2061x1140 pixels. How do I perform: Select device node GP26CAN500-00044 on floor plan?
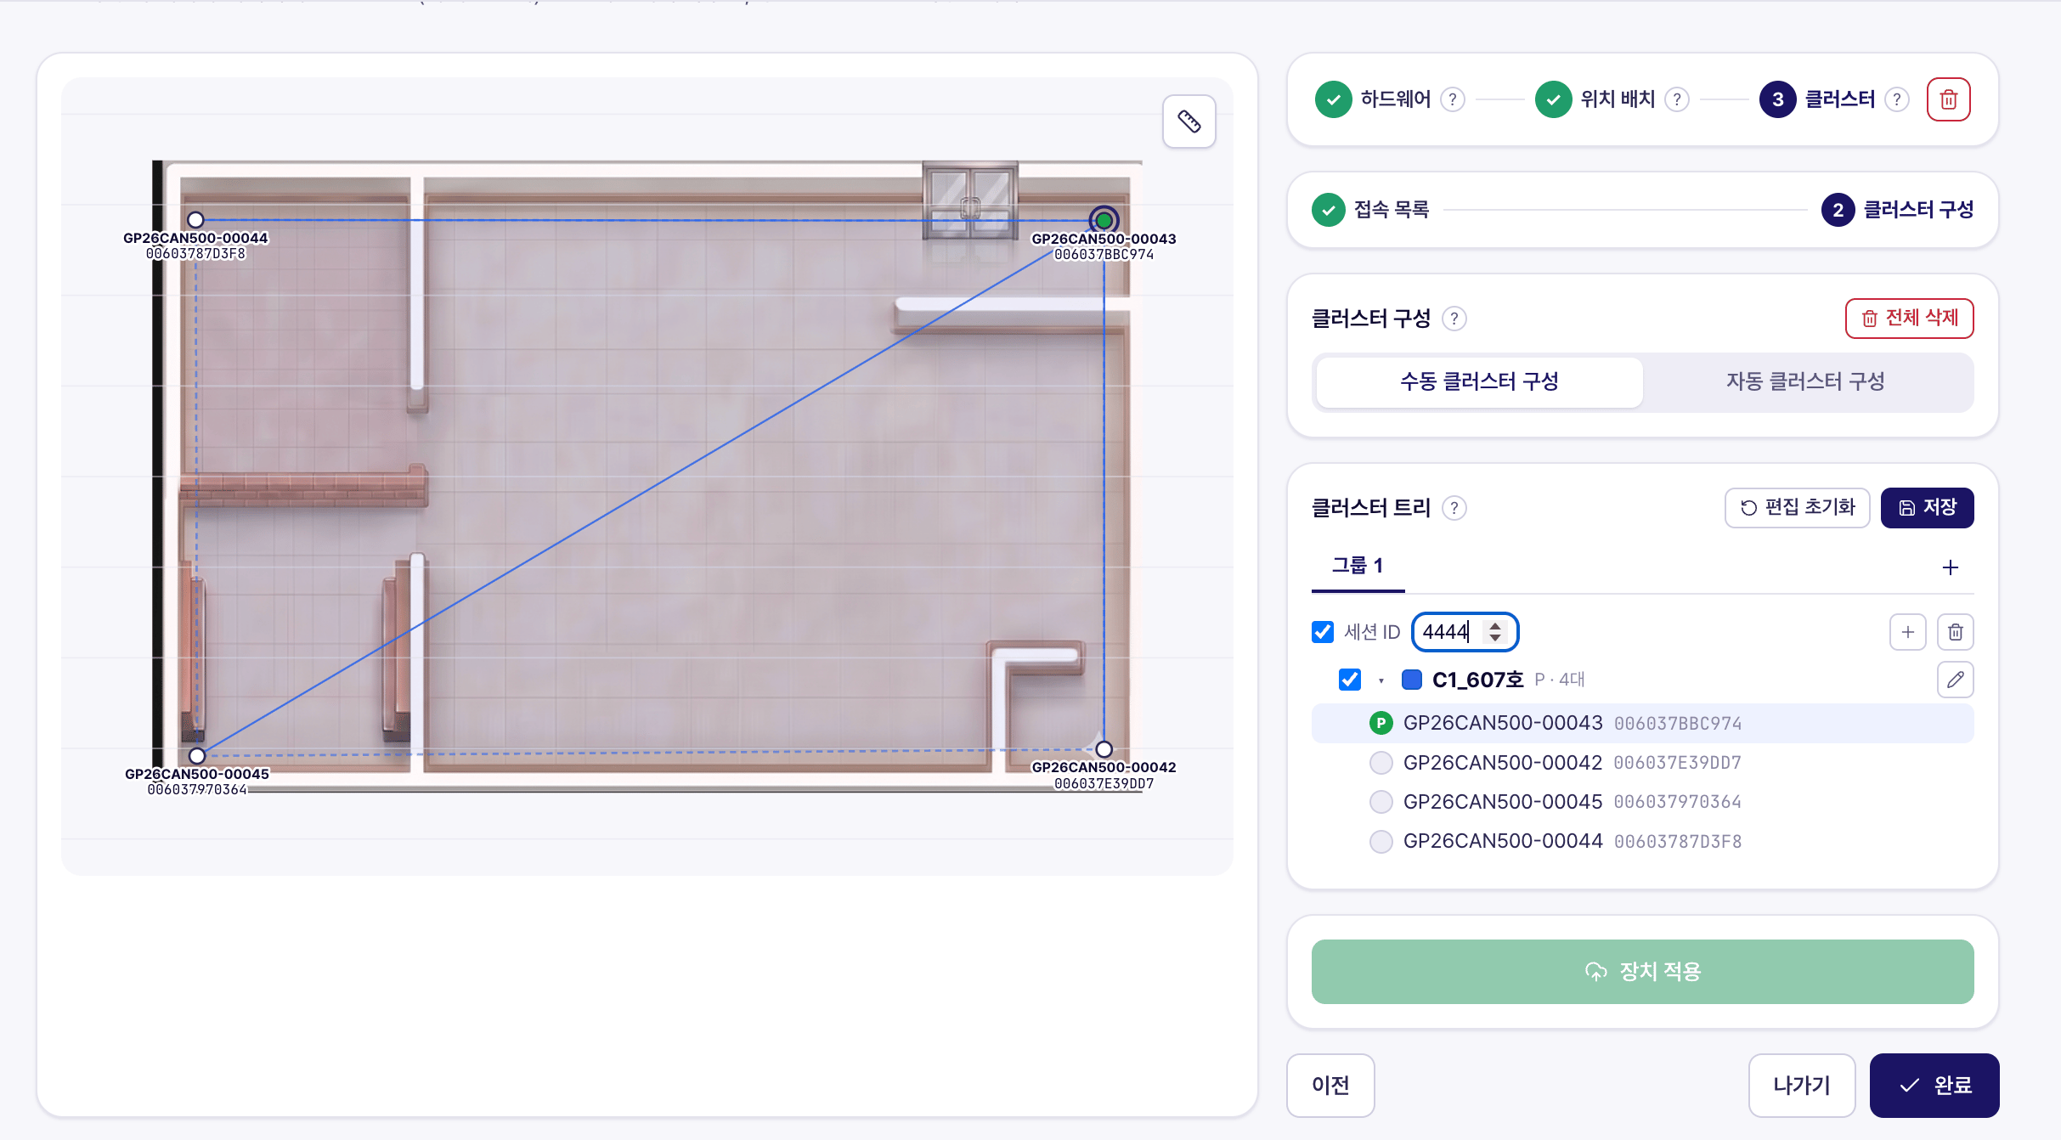coord(195,220)
